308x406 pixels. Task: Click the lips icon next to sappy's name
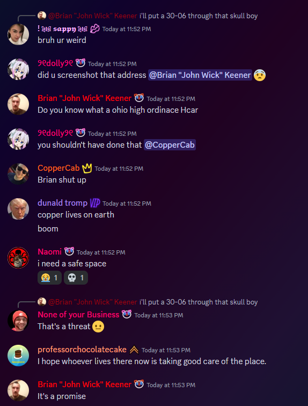pos(94,29)
